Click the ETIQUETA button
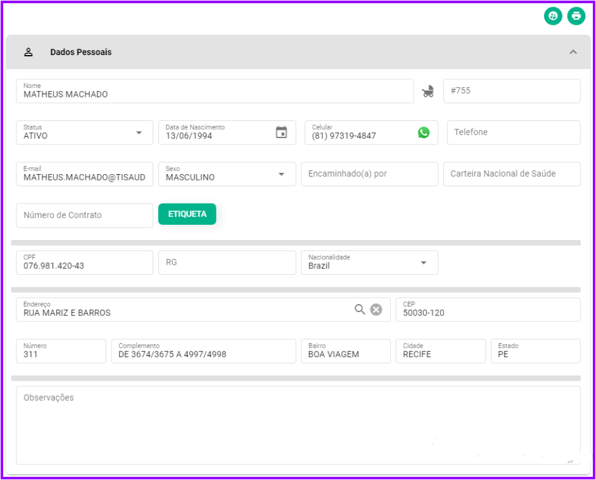596x480 pixels. pos(187,214)
